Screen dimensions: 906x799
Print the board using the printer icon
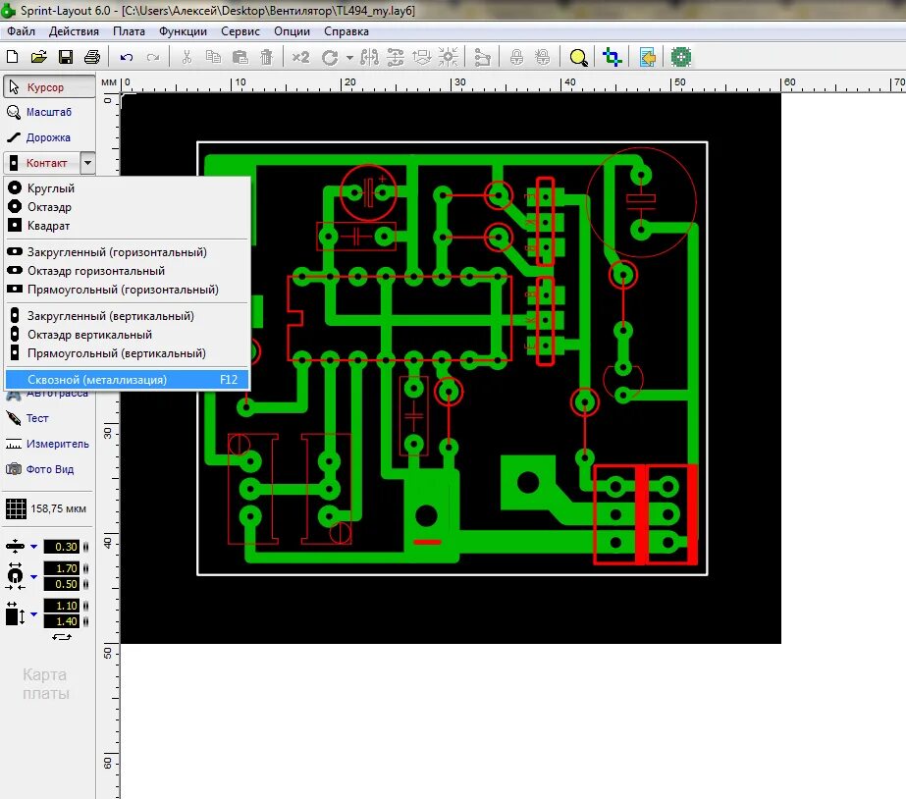[x=92, y=57]
